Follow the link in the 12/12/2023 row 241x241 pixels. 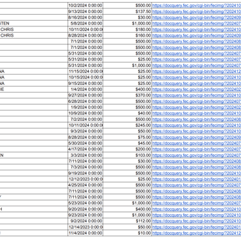pyautogui.click(x=197, y=179)
